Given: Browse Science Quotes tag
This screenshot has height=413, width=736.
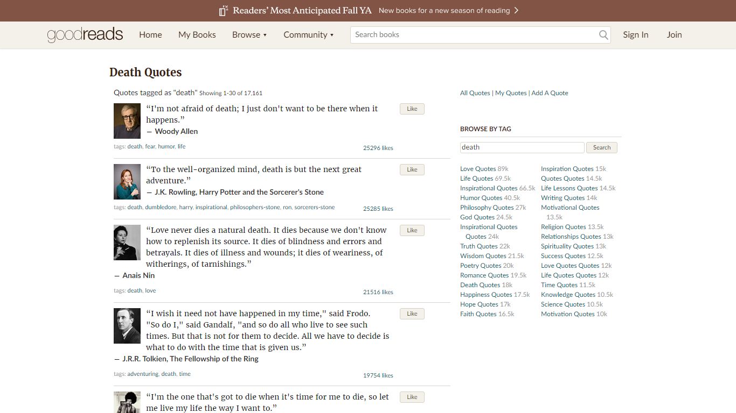Looking at the screenshot, I should coord(564,304).
